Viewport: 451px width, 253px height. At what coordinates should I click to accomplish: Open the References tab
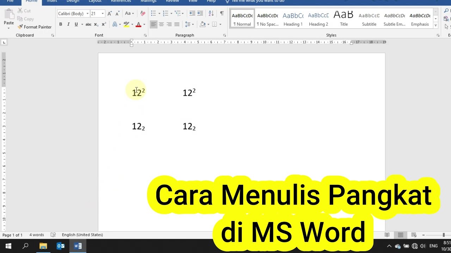pos(121,1)
